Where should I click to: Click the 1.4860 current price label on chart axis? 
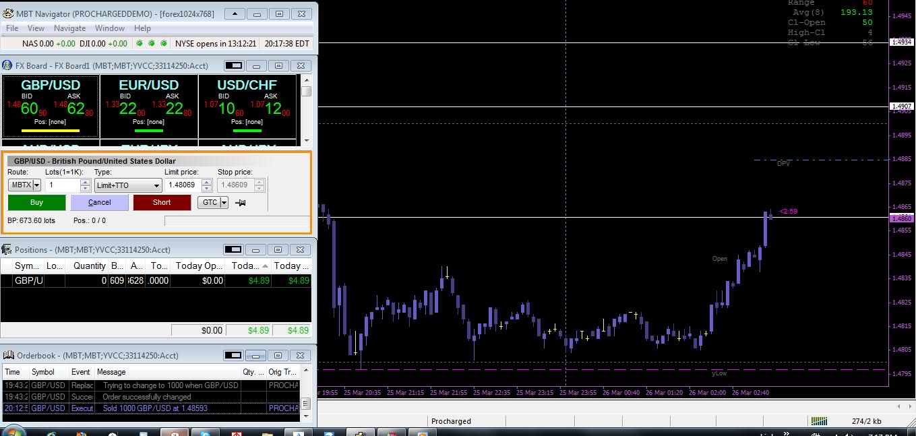[901, 218]
